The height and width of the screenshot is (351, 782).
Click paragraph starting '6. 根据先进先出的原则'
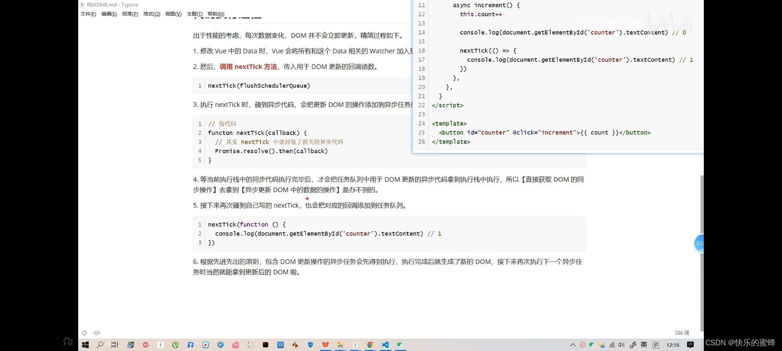(387, 267)
